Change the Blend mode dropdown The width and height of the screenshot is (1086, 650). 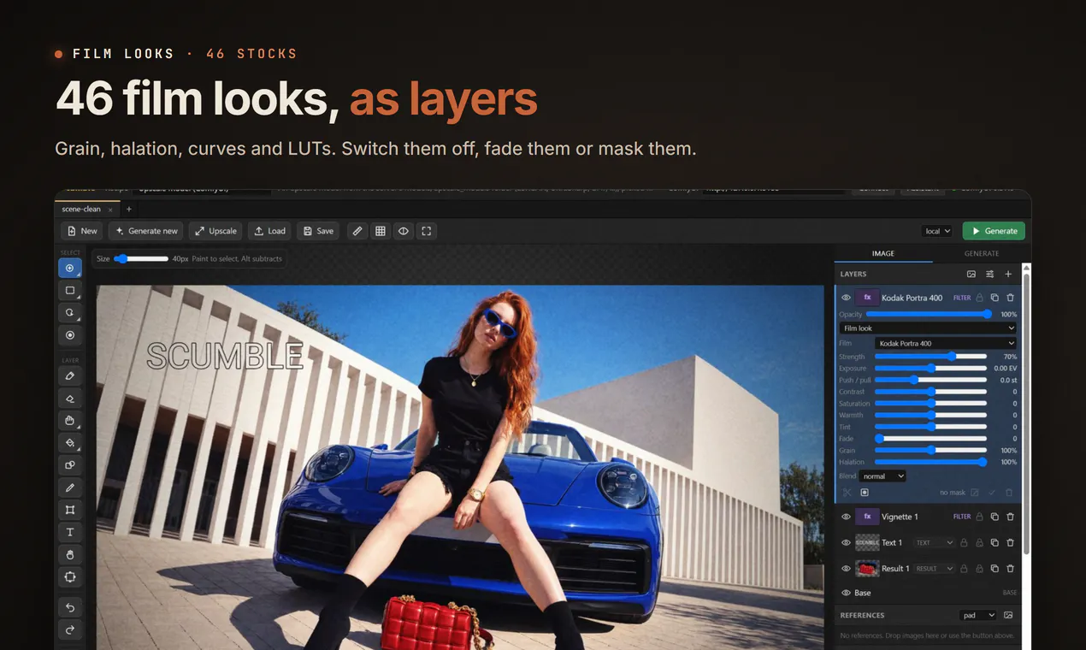(883, 476)
